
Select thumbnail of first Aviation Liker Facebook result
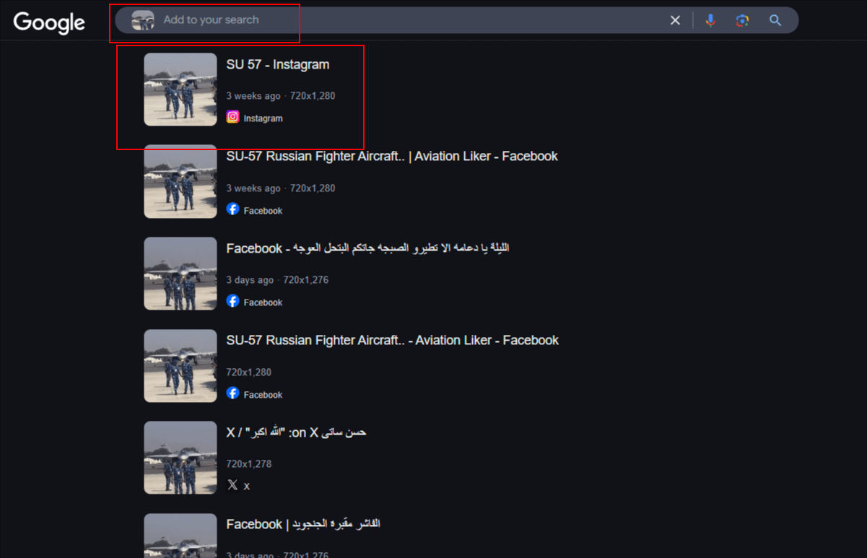(x=180, y=182)
